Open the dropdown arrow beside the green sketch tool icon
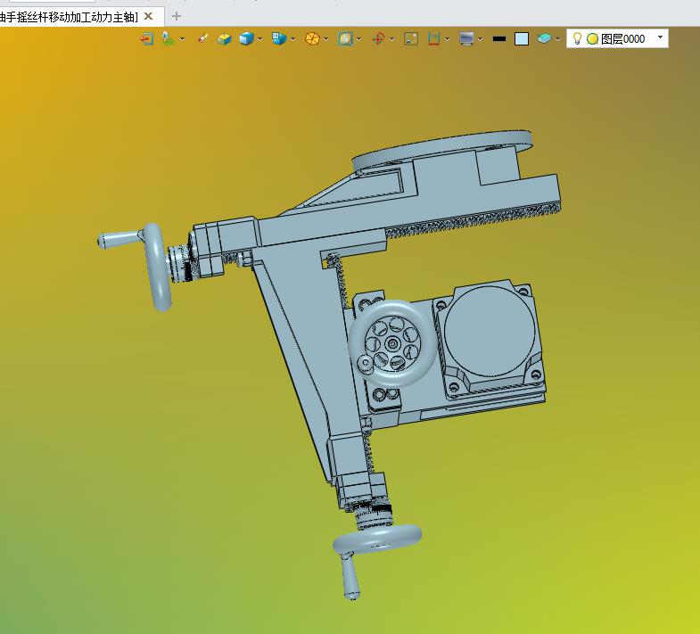The image size is (700, 634). pos(182,39)
